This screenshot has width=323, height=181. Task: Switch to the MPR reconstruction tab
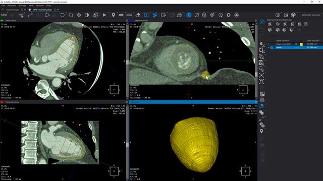click(x=42, y=10)
